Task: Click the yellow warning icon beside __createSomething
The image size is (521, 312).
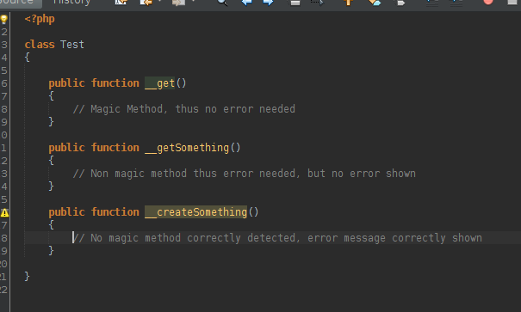Action: (4, 212)
